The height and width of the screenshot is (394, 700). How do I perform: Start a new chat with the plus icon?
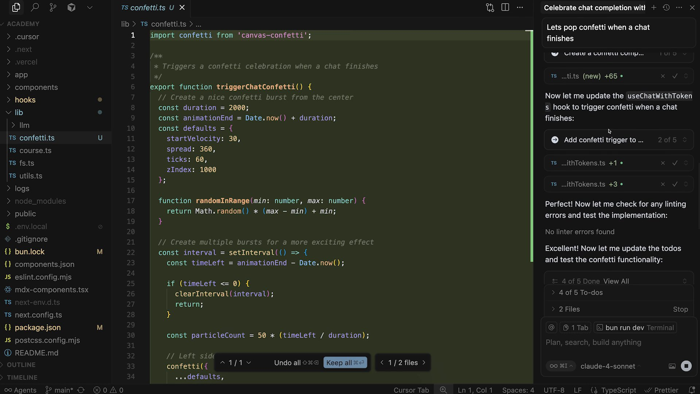654,7
